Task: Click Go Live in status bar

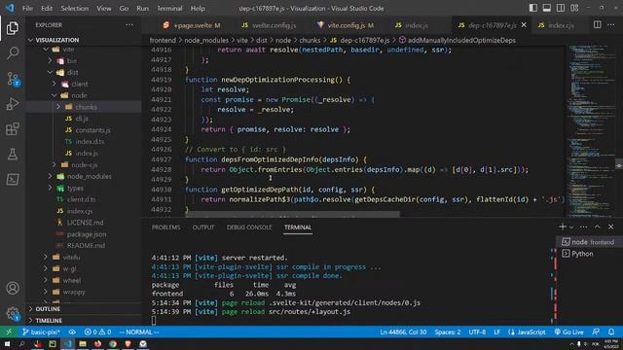Action: click(568, 332)
